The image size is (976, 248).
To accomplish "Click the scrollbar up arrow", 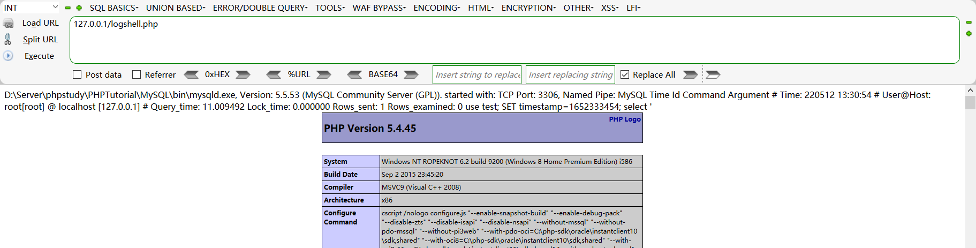I will (x=970, y=89).
